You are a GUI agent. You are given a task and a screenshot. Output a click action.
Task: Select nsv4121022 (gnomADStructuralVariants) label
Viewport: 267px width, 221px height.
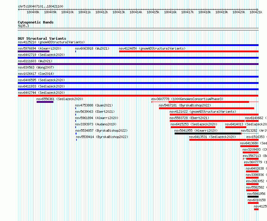[x=203, y=112]
